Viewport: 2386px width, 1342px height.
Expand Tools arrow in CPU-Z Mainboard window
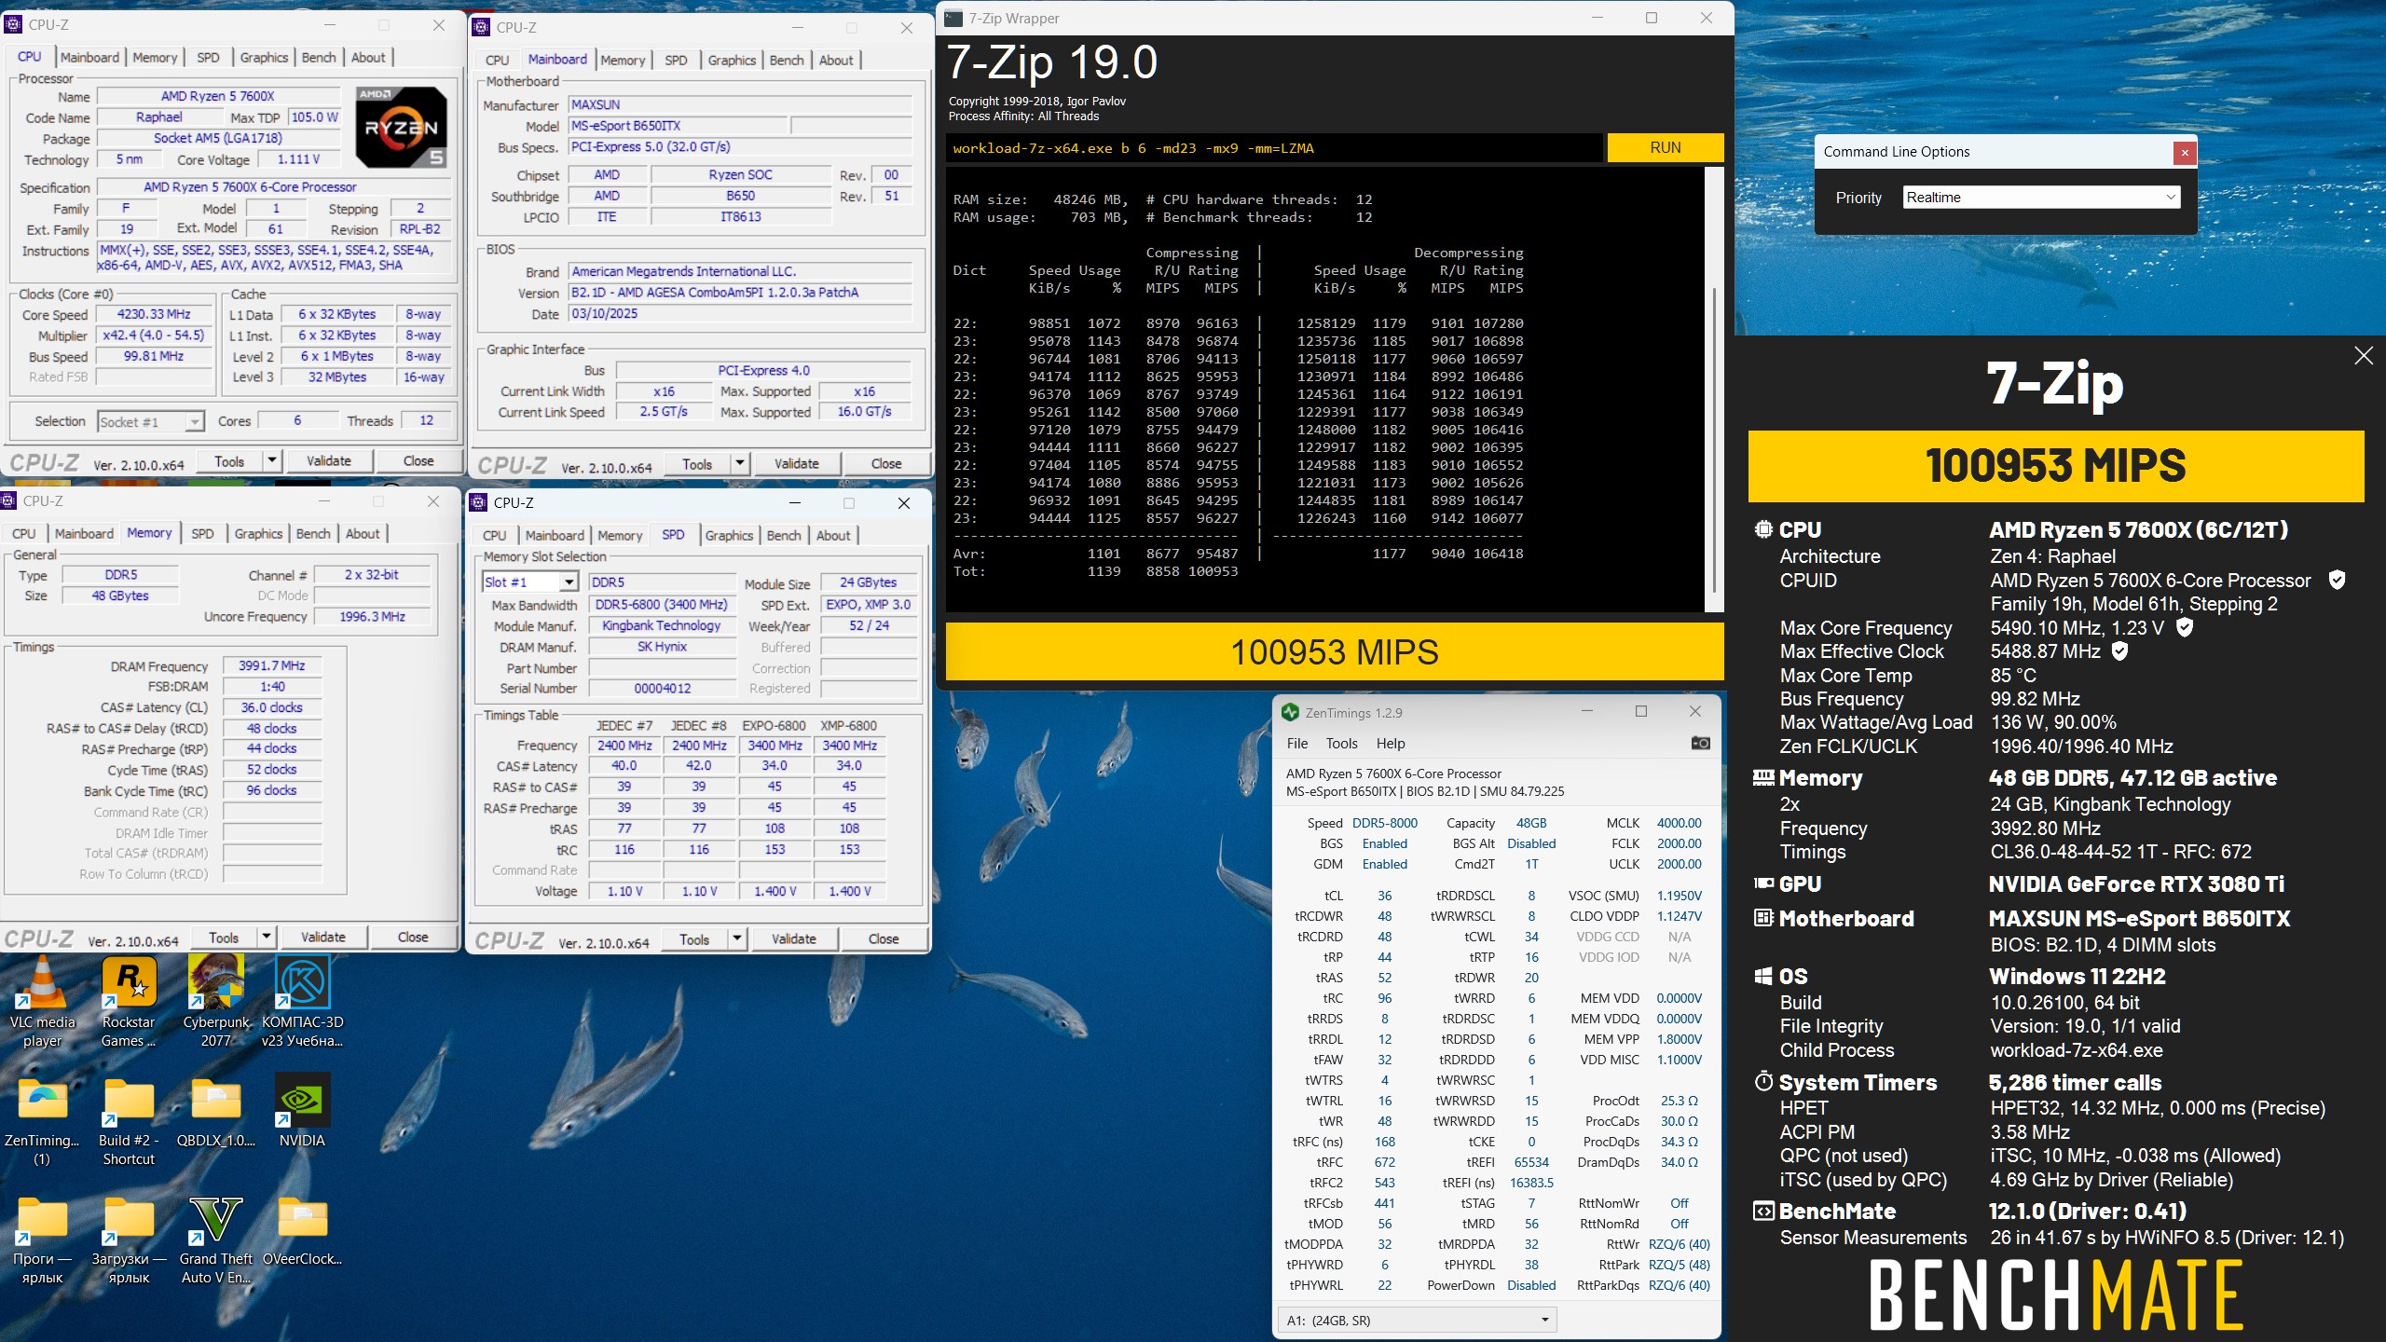(739, 463)
